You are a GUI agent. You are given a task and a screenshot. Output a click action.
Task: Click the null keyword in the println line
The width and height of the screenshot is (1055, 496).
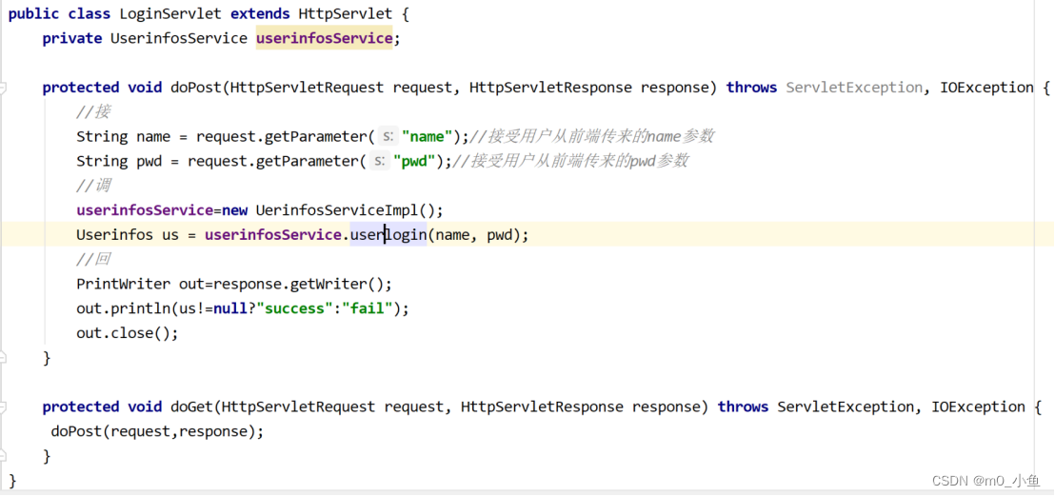[230, 308]
